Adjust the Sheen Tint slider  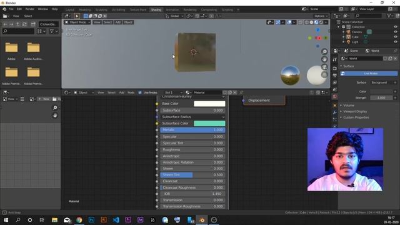192,175
